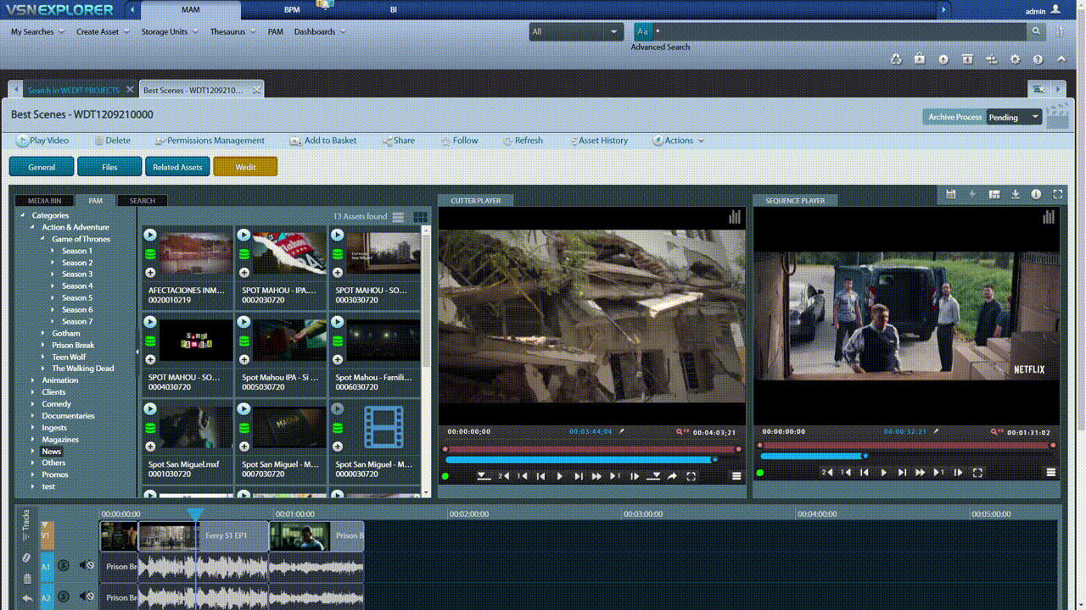This screenshot has width=1086, height=610.
Task: Toggle case-sensitive Aa search option
Action: [642, 31]
